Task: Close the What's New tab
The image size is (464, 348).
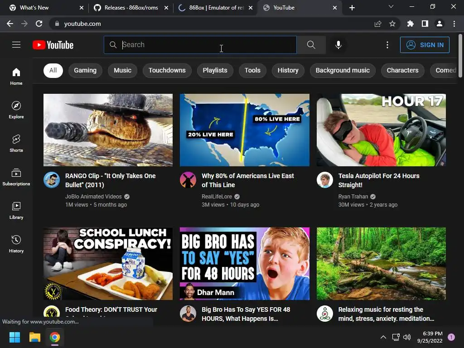Action: pos(82,8)
